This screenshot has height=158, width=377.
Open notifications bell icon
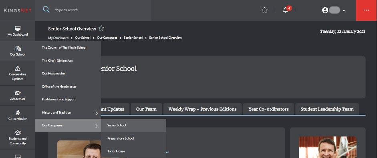pos(285,10)
